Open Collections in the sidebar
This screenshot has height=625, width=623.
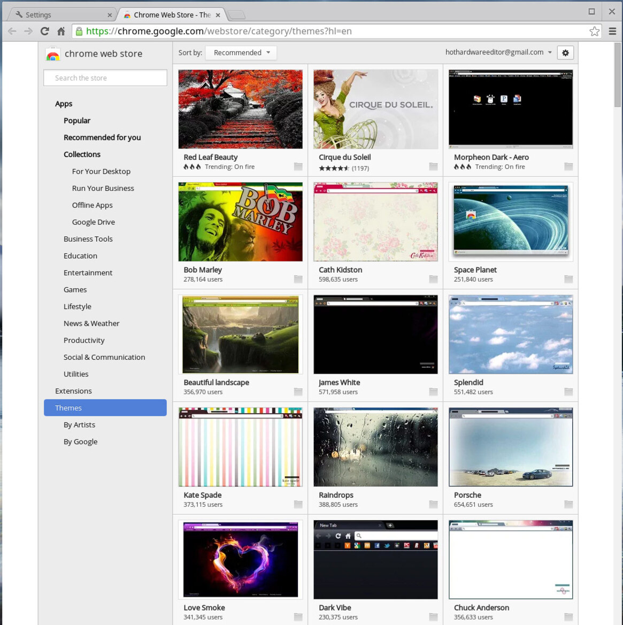click(82, 155)
